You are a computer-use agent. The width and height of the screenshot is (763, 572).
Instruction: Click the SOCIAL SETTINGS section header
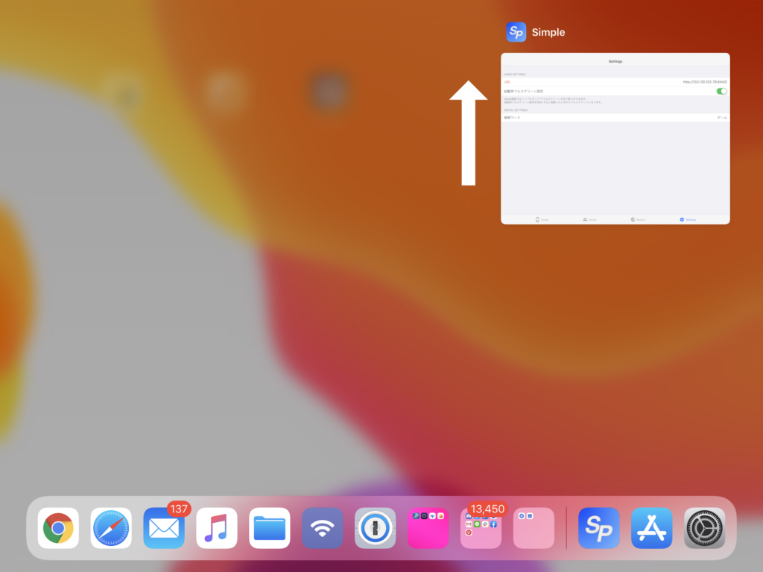click(516, 110)
